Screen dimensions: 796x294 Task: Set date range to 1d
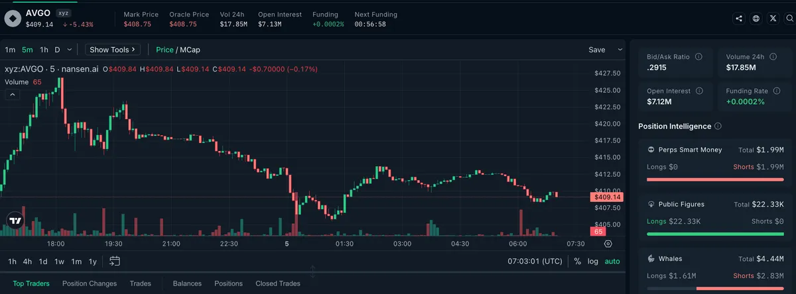pos(43,261)
